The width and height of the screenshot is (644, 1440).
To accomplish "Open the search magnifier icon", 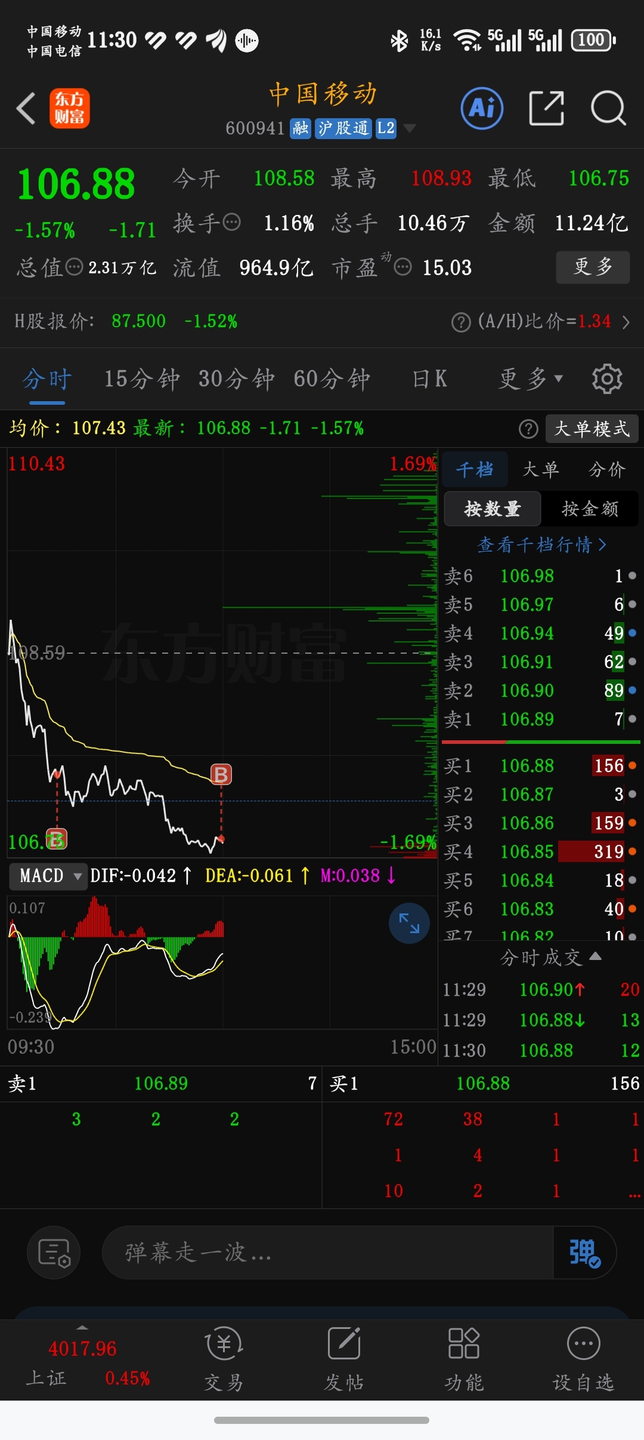I will coord(608,109).
